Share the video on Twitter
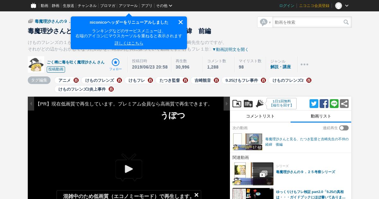 tap(314, 104)
